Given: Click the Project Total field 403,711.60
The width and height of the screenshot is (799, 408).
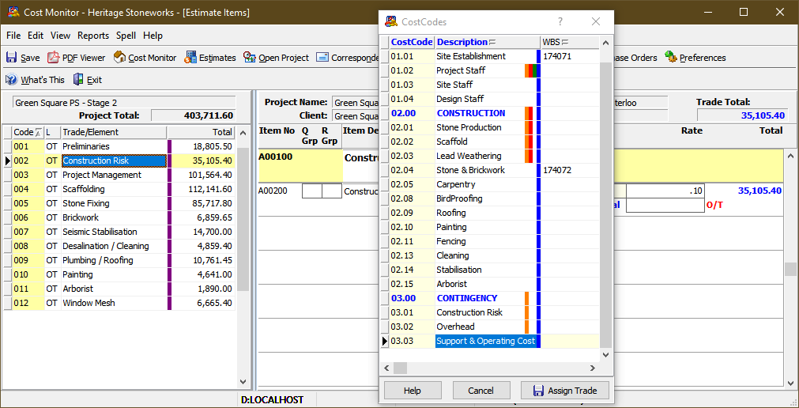Looking at the screenshot, I should click(x=194, y=115).
